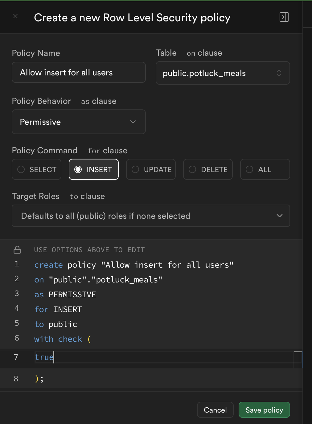The image size is (312, 424).
Task: Click the side panel collapse icon top right
Action: [x=284, y=17]
